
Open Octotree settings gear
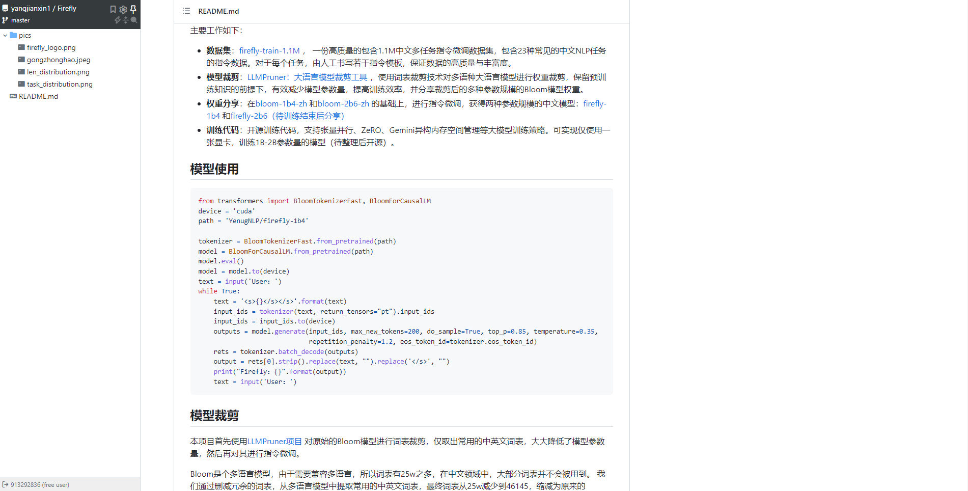[x=123, y=9]
